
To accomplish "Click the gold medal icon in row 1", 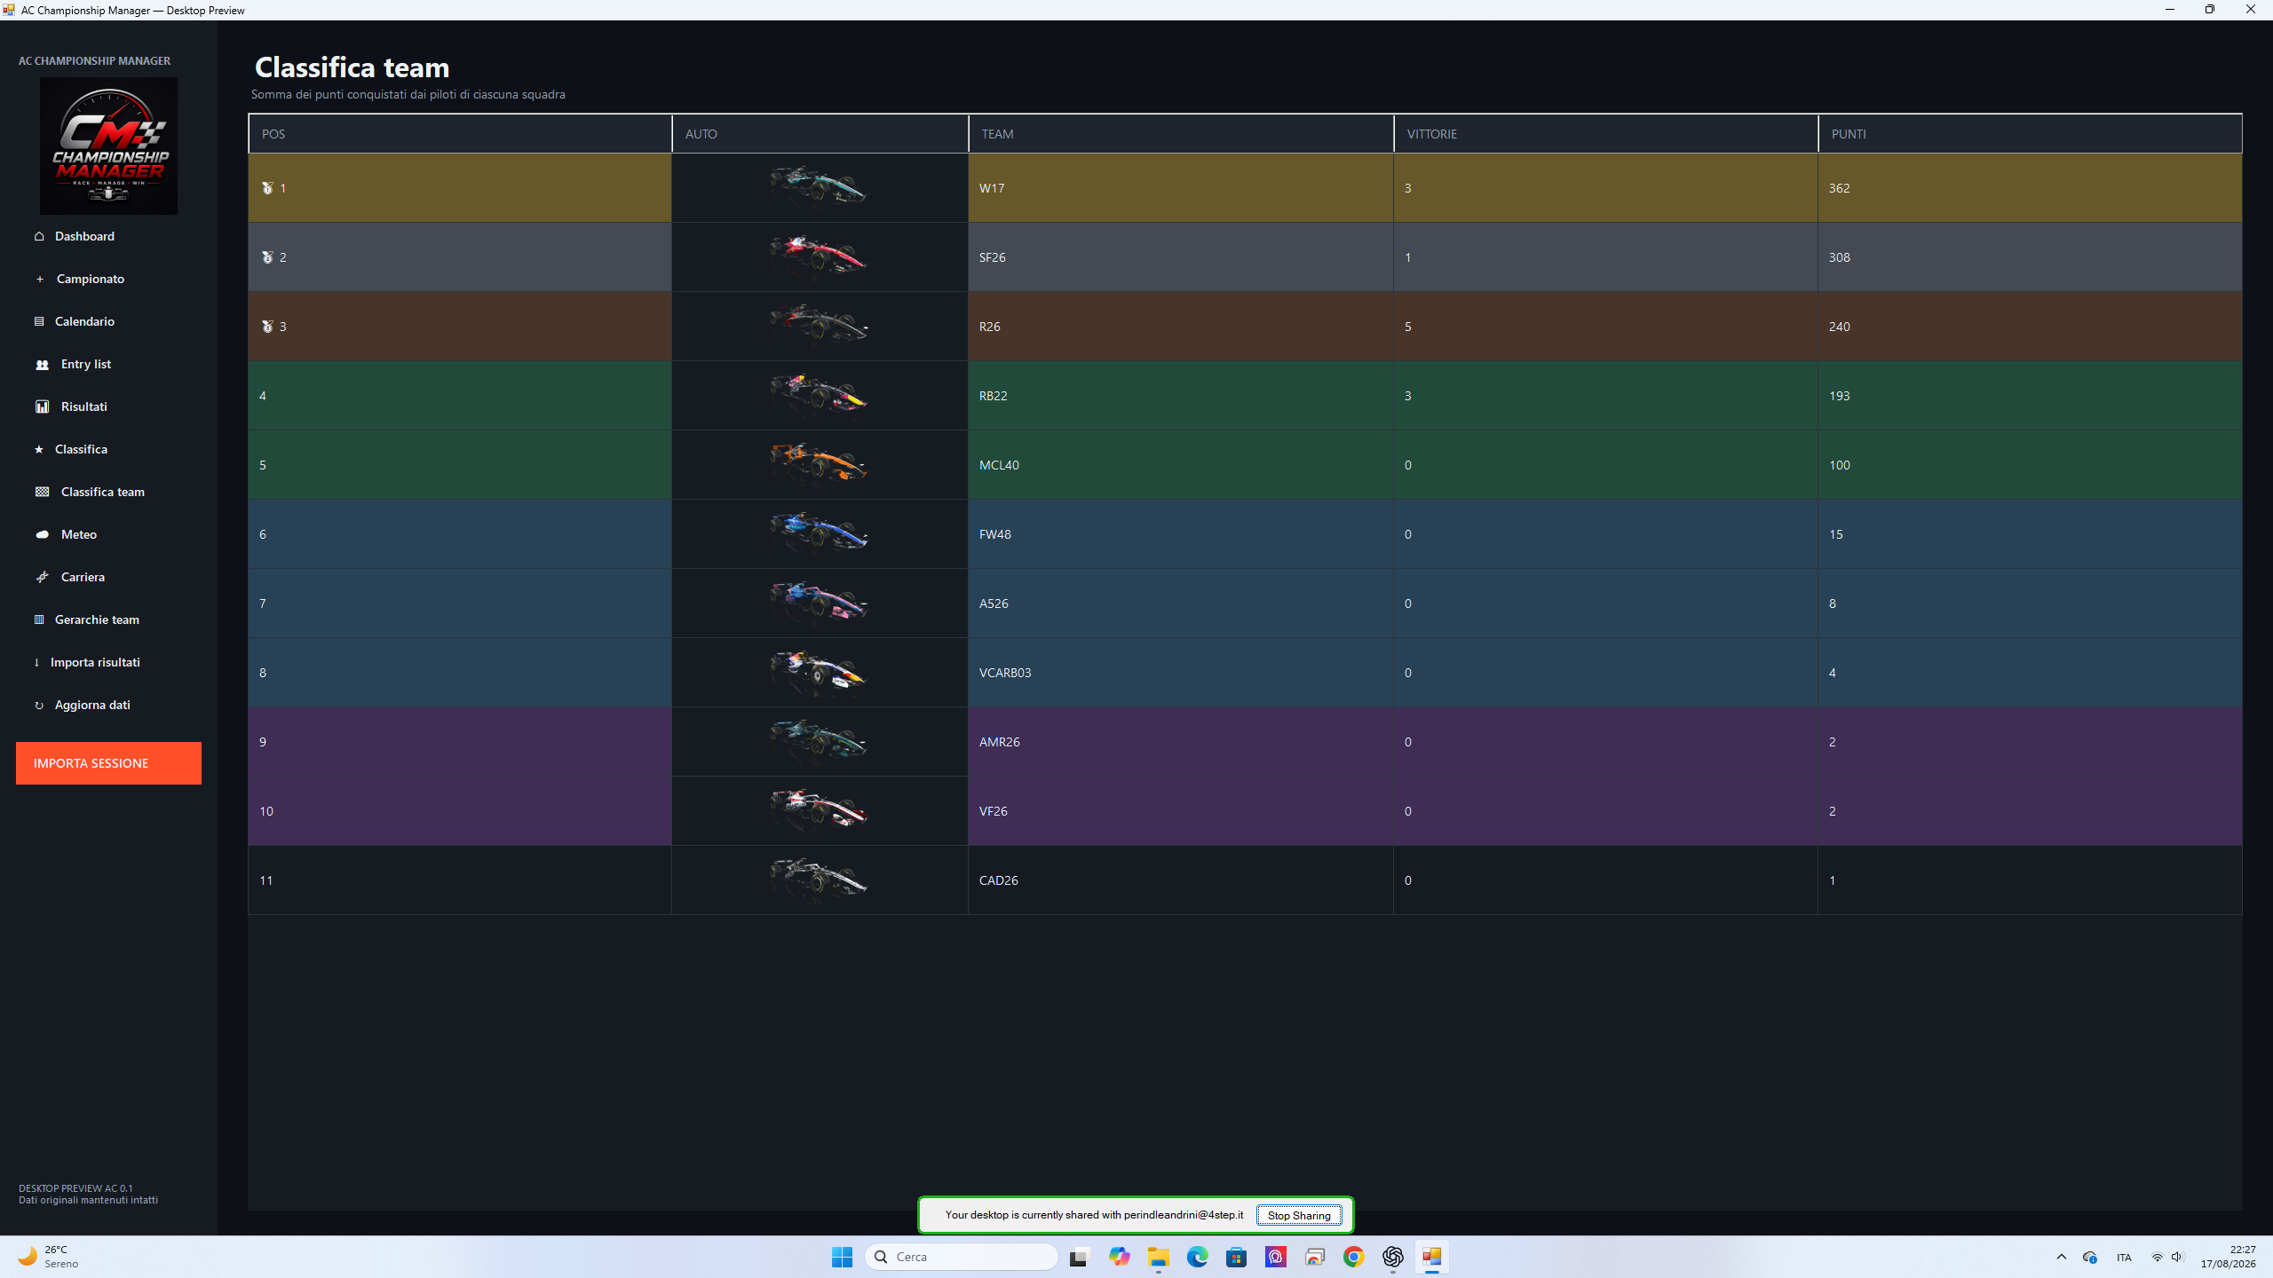I will [x=267, y=188].
